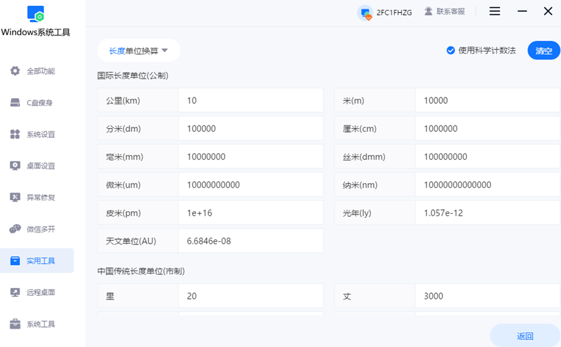Click the Windows系统工具 title text
The width and height of the screenshot is (561, 347).
[36, 32]
